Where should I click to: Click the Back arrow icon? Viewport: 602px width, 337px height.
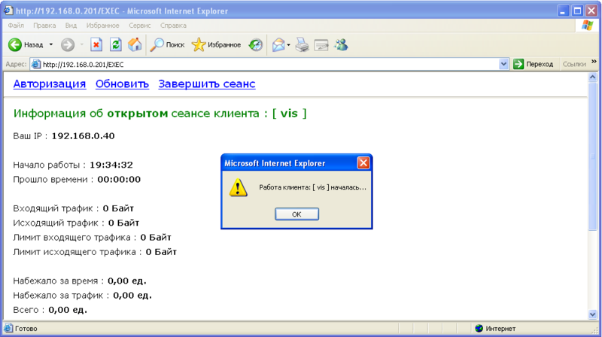[15, 45]
